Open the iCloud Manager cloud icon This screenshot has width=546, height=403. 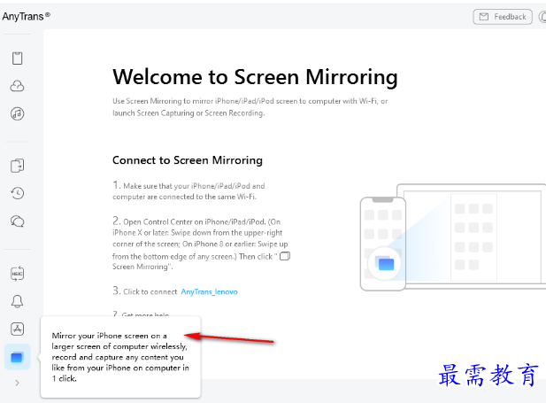18,86
